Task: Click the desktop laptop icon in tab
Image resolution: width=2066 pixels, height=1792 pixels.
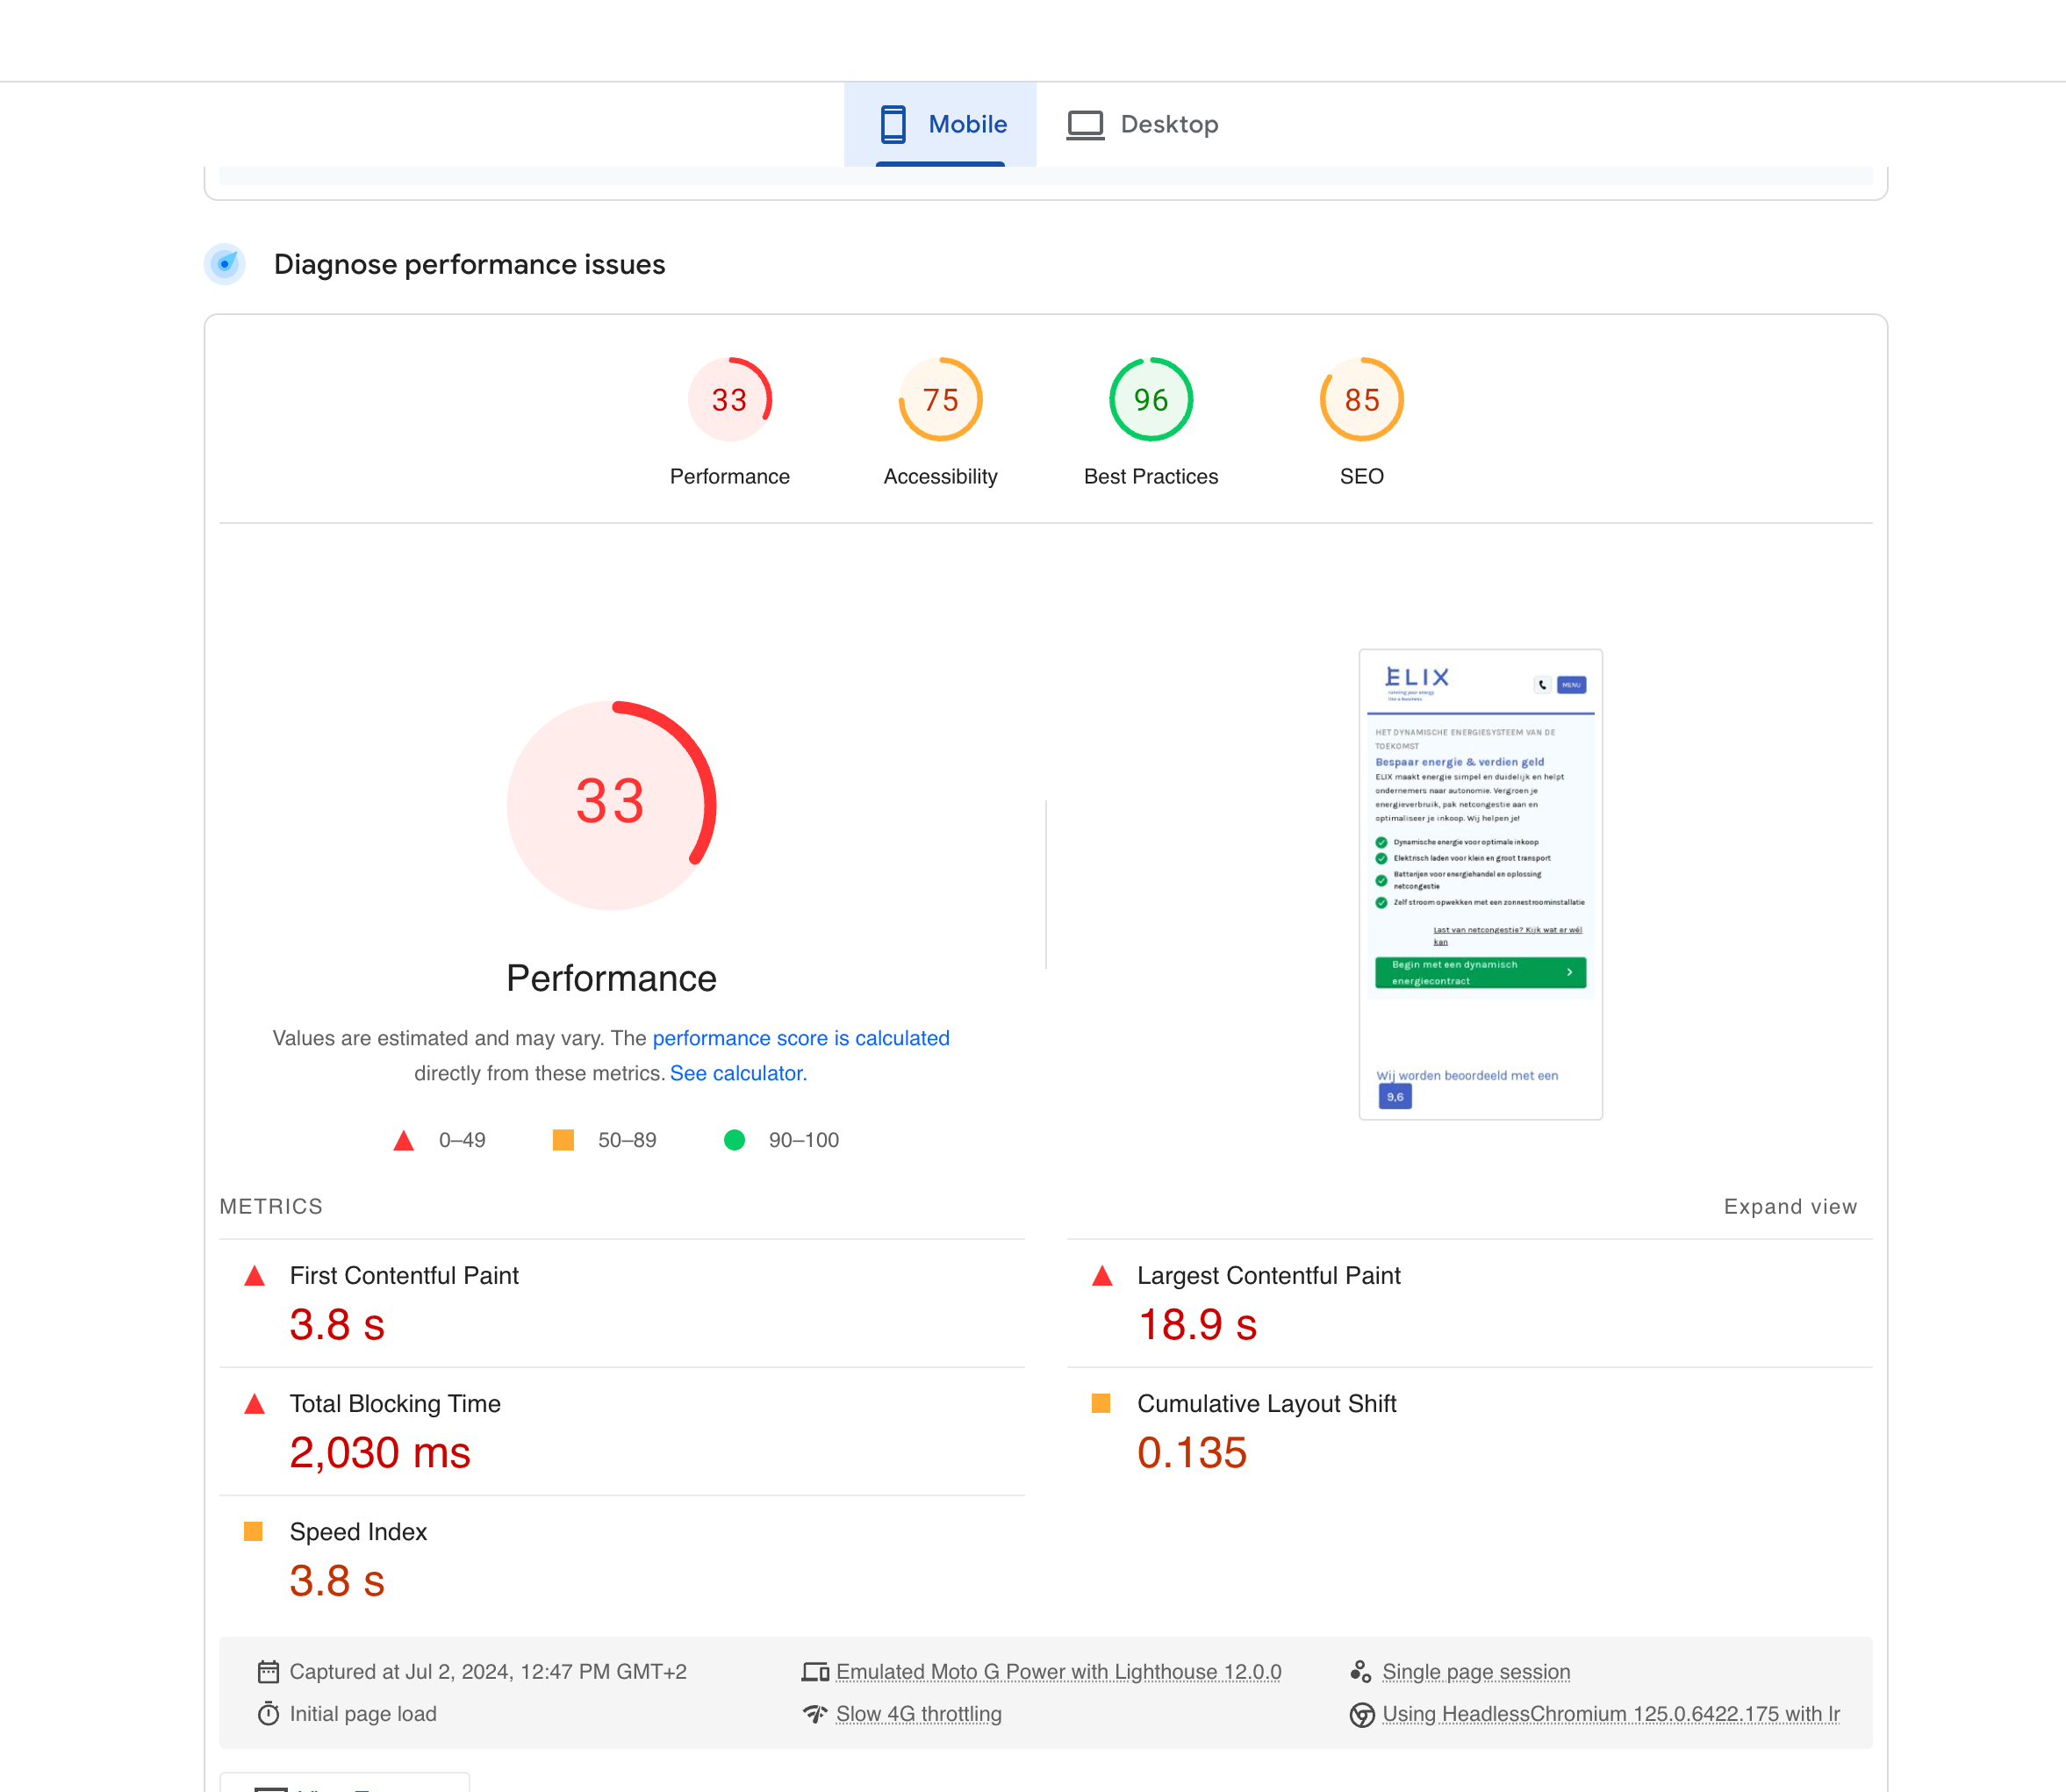Action: click(x=1085, y=125)
